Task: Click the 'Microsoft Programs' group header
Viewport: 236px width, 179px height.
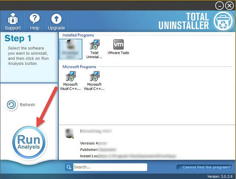Action: [x=79, y=67]
